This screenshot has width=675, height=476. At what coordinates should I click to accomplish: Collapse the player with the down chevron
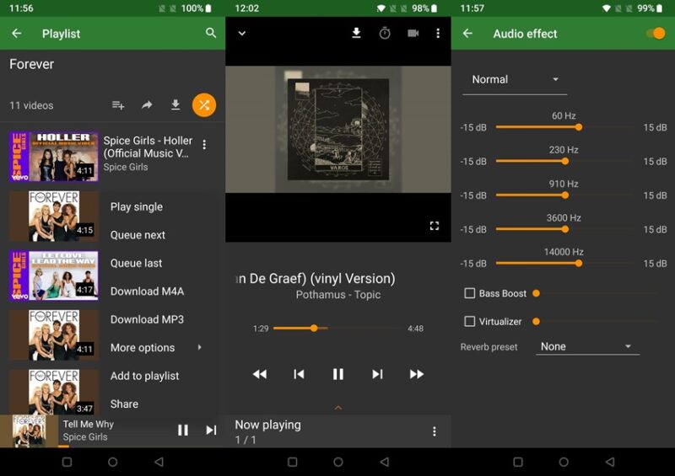click(x=242, y=33)
